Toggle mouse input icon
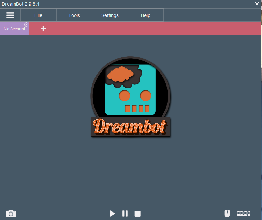Viewport: 262px width, 220px height. pos(227,214)
